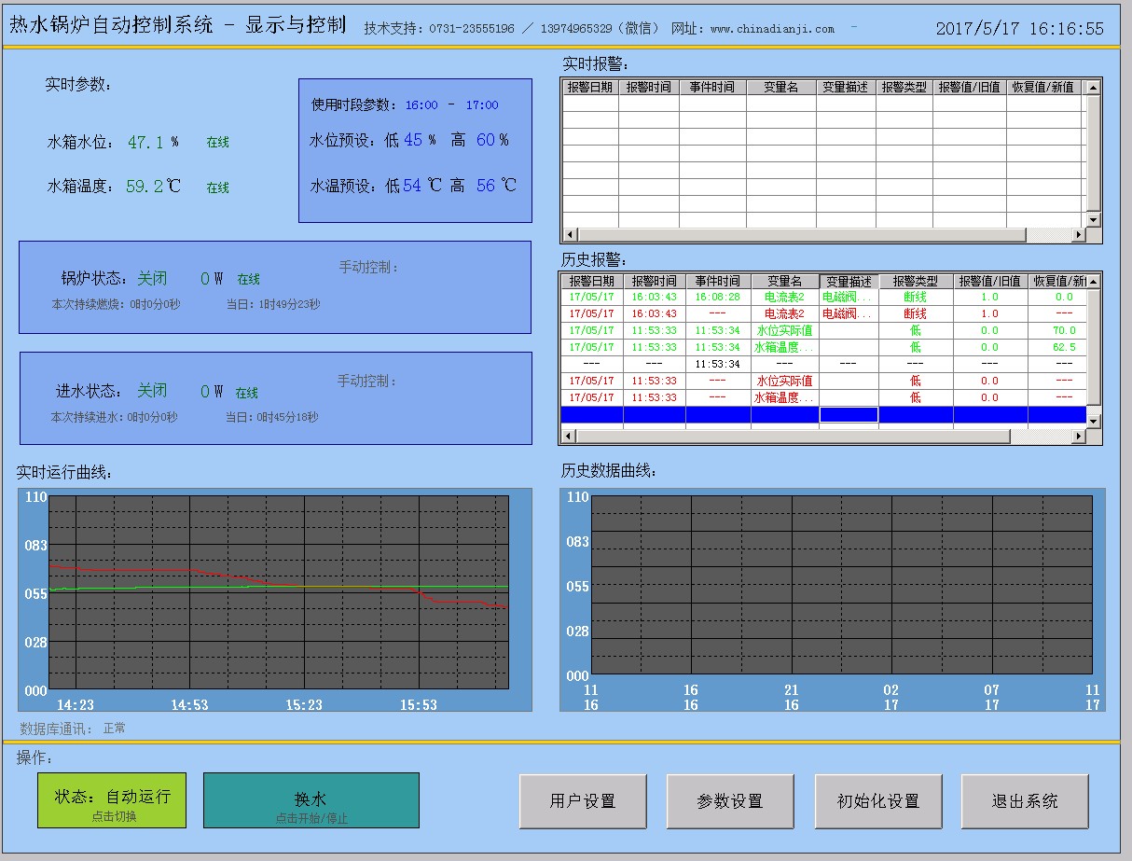Viewport: 1132px width, 861px height.
Task: Click left scroll arrow of 实时报警 table
Action: click(x=568, y=235)
